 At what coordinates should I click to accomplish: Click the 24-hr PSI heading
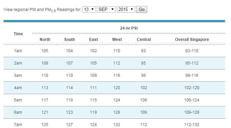point(129,28)
